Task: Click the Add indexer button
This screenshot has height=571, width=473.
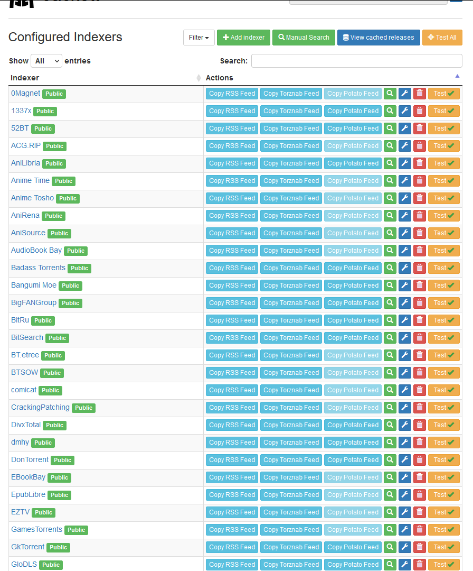Action: coord(243,38)
